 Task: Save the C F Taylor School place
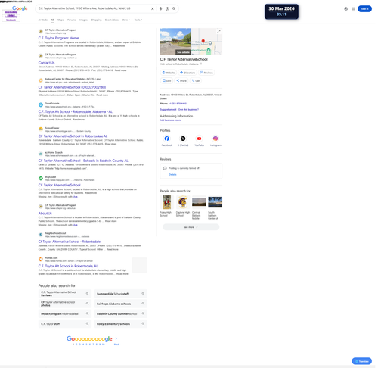(x=166, y=81)
